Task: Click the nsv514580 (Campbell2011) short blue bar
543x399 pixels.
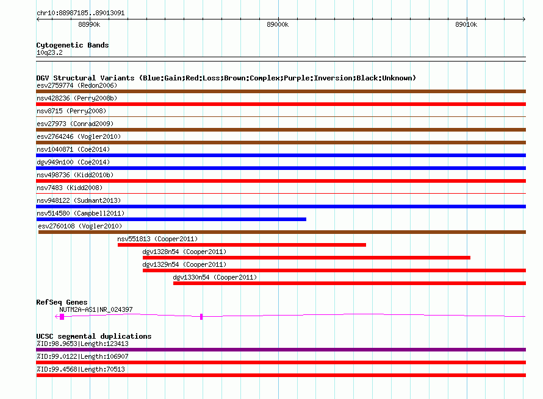Action: pyautogui.click(x=171, y=219)
